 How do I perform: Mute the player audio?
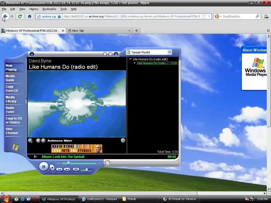coord(76,169)
